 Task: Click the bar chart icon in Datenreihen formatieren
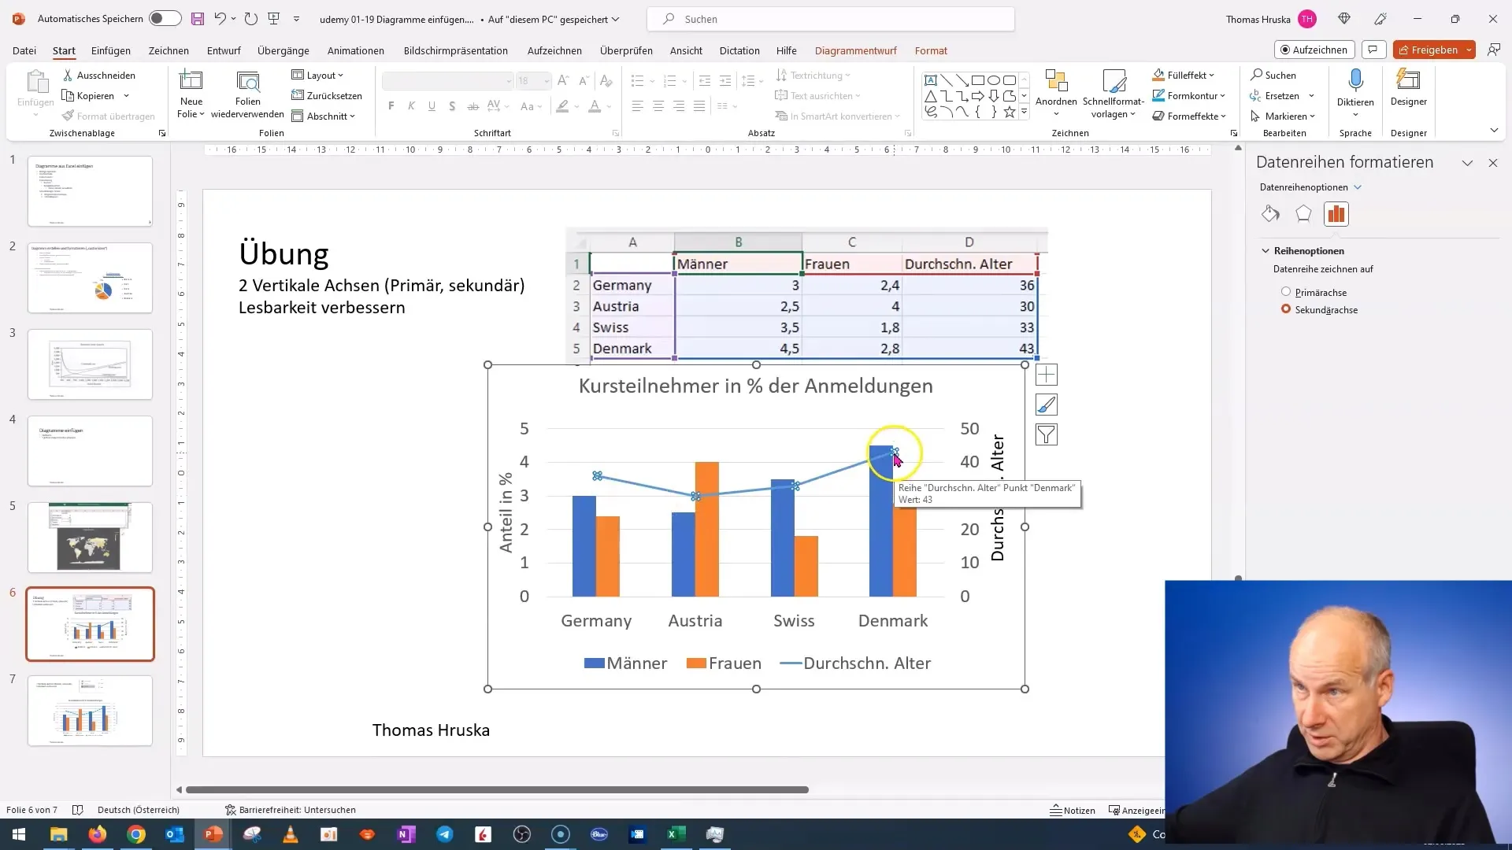tap(1336, 213)
